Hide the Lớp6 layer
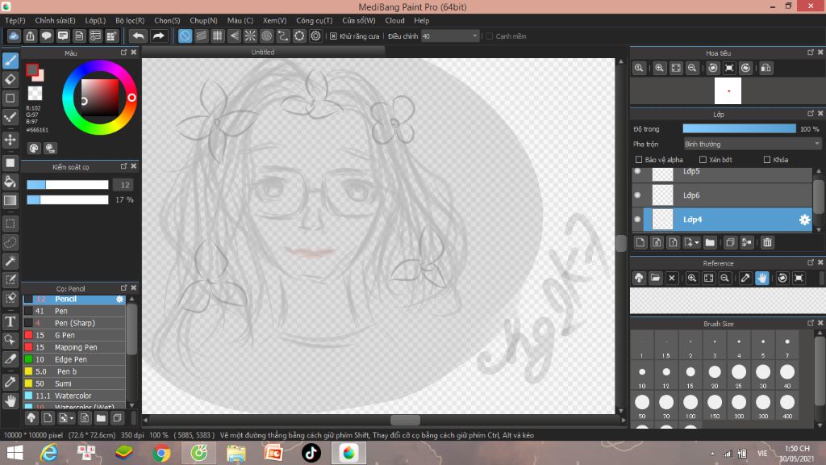 click(637, 195)
